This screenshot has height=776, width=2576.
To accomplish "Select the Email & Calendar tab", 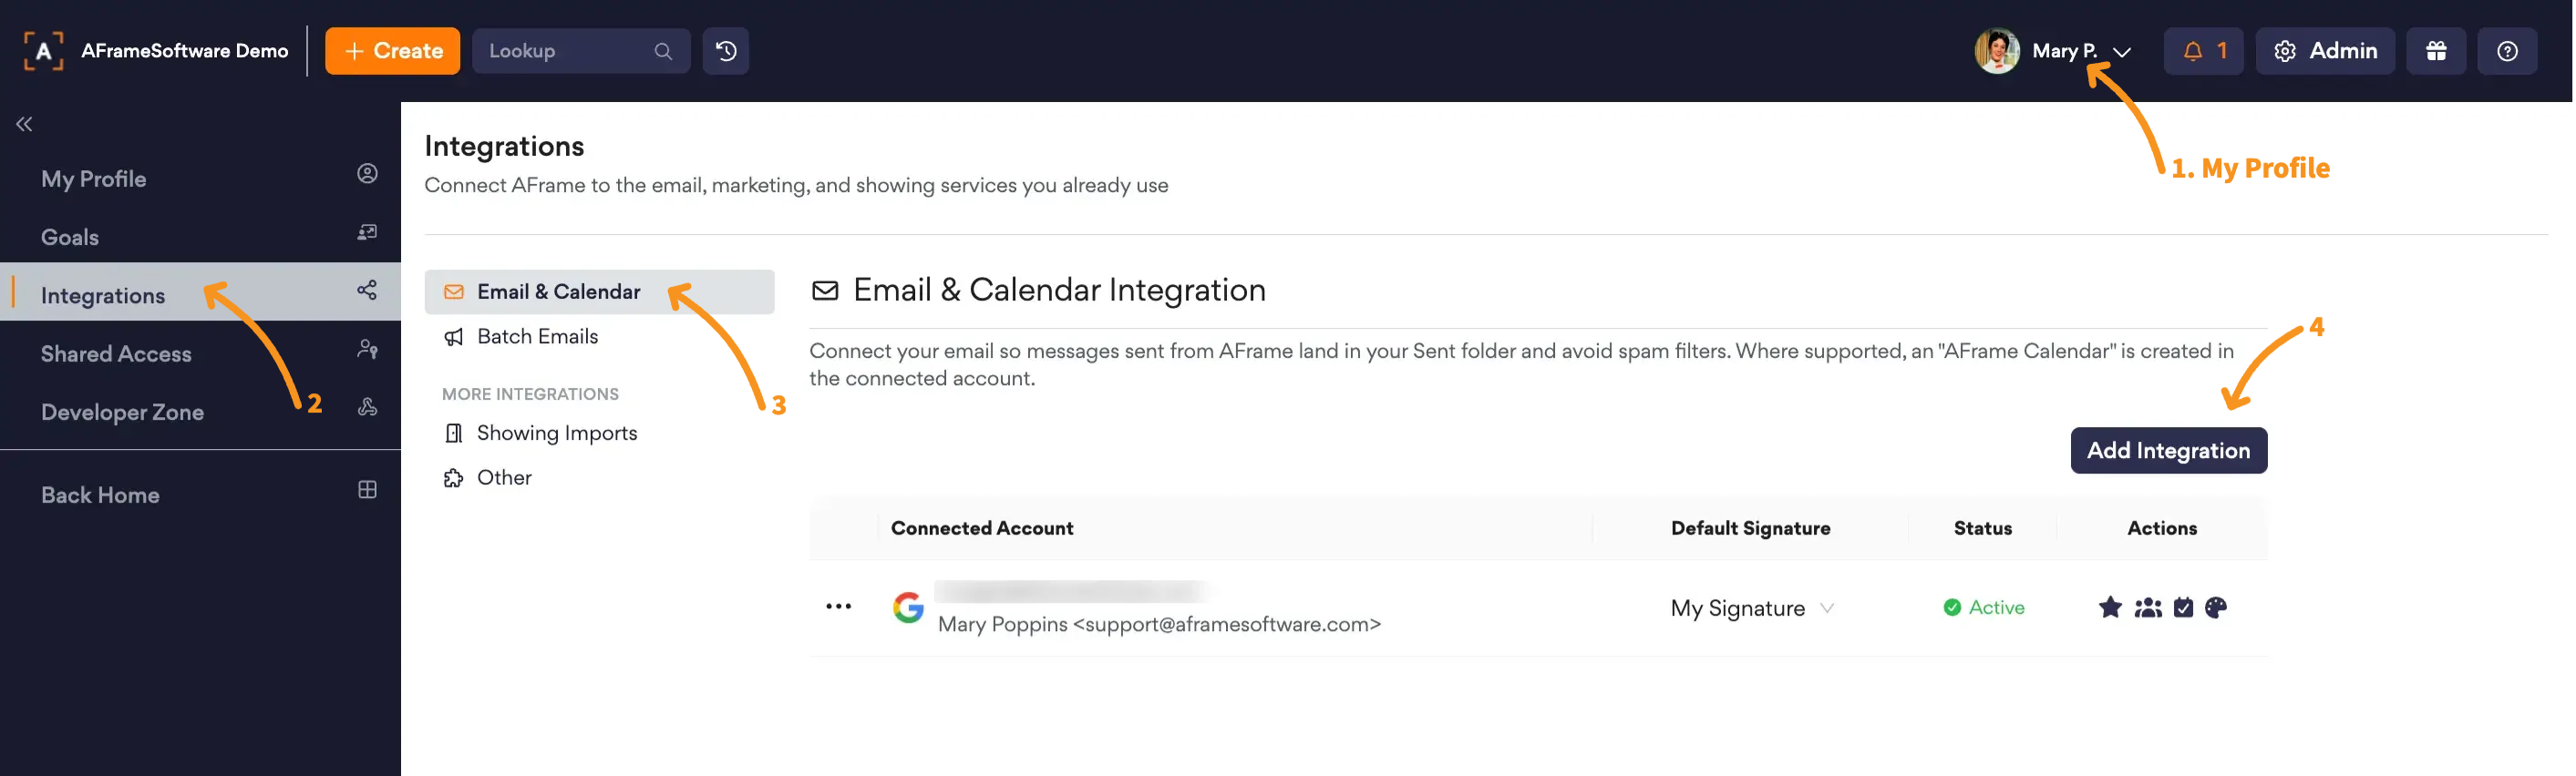I will (x=599, y=291).
